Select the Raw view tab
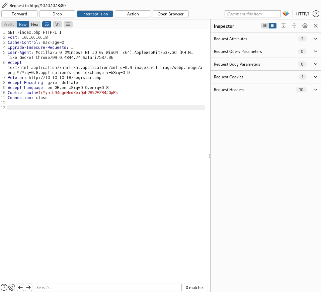The height and width of the screenshot is (292, 321). tap(23, 24)
